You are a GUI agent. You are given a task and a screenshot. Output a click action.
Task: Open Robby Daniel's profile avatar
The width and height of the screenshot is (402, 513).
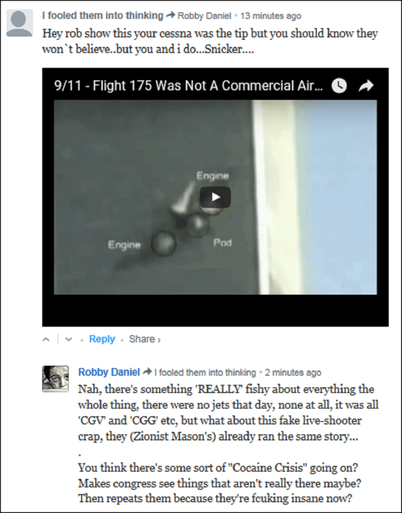[x=55, y=379]
